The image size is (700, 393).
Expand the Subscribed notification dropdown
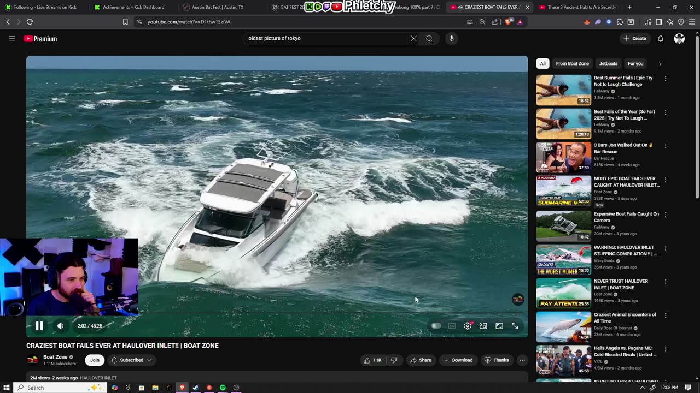131,360
